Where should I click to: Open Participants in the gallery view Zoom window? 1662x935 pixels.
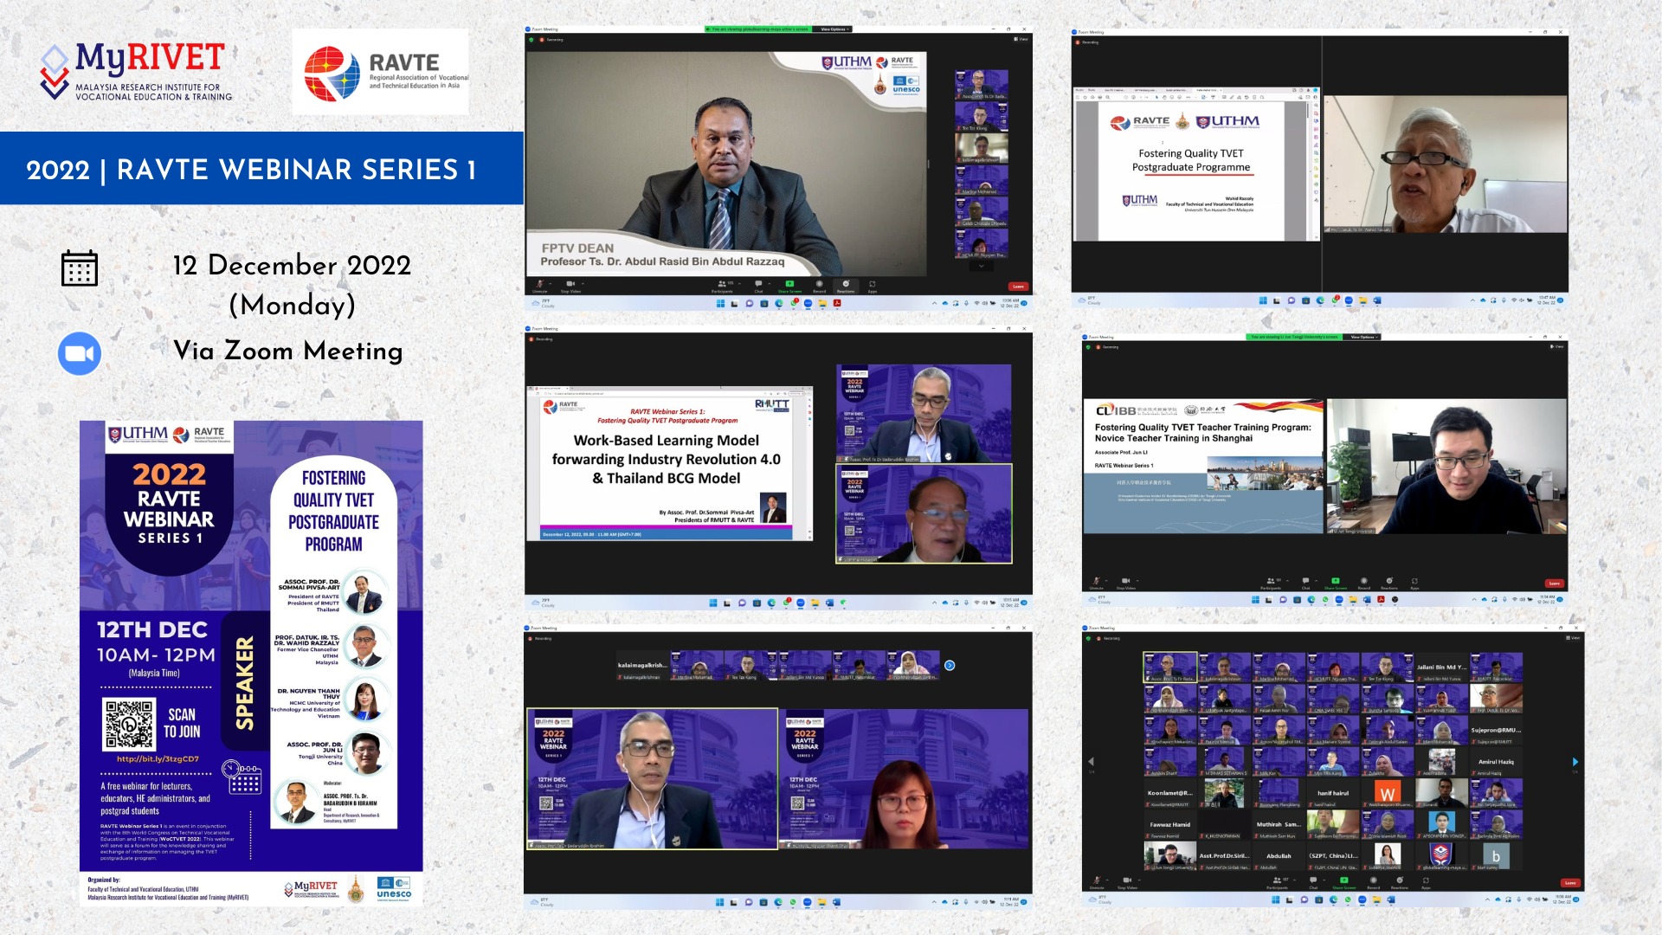(1277, 883)
